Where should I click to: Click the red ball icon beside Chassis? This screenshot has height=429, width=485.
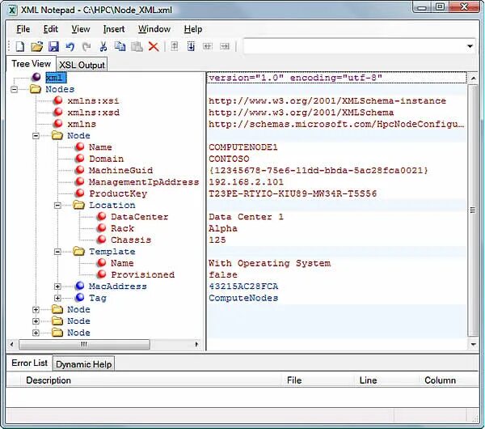tap(102, 240)
